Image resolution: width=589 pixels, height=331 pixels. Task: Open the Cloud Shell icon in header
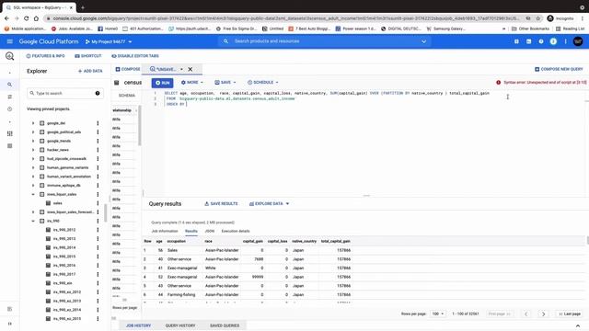pos(528,41)
